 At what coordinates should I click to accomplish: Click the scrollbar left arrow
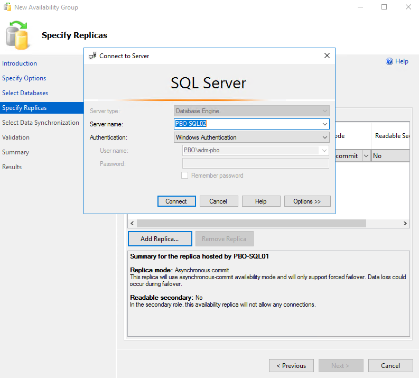click(132, 223)
